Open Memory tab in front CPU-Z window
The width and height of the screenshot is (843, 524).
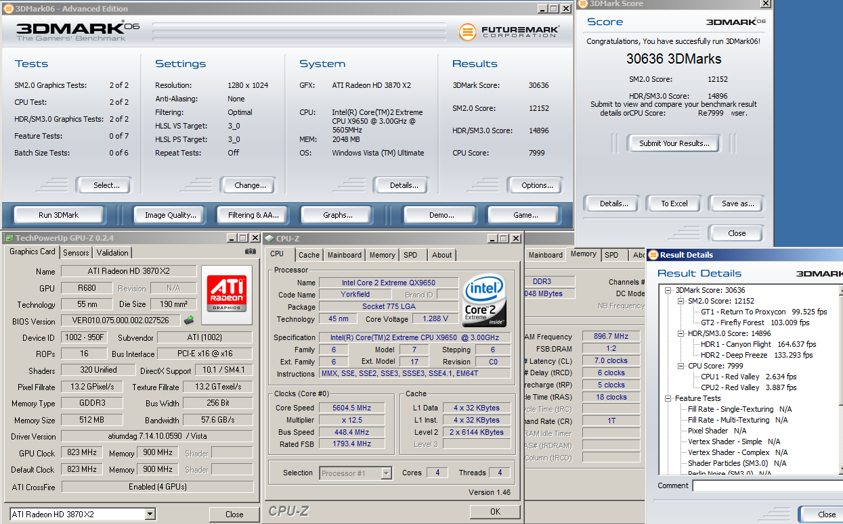[x=383, y=255]
